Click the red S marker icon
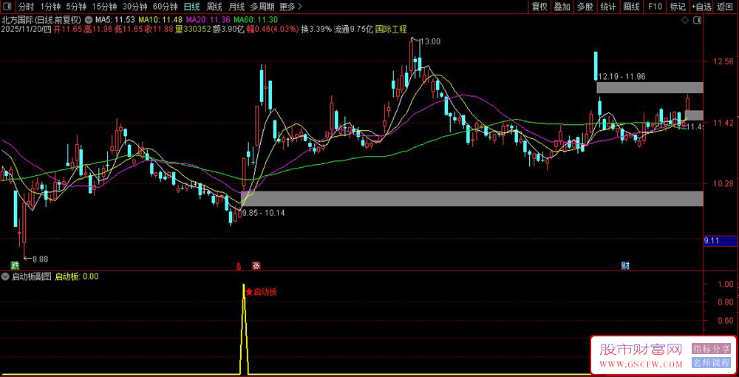Image resolution: width=739 pixels, height=377 pixels. (x=239, y=266)
